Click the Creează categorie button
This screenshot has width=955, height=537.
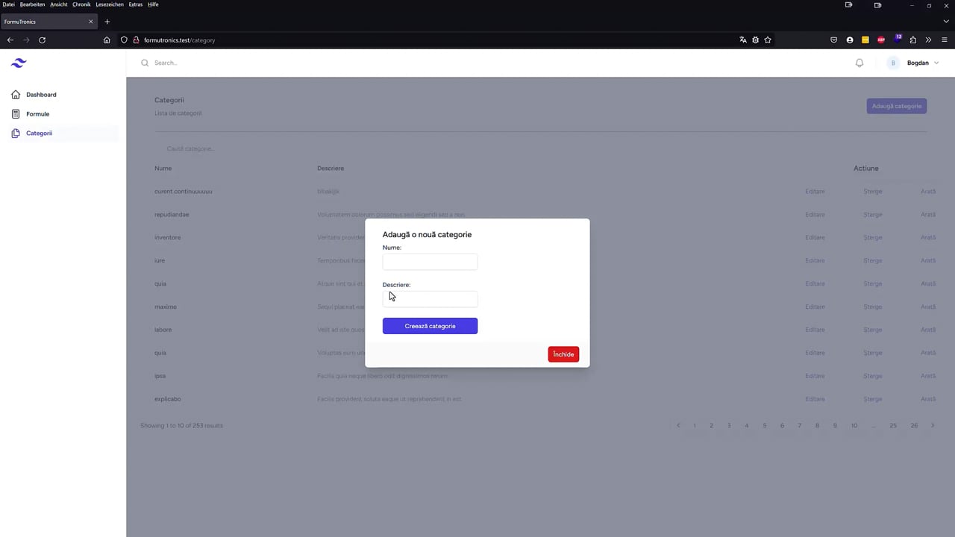(x=430, y=326)
